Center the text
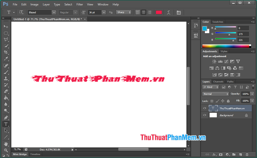The width and height of the screenshot is (257, 158). [x=144, y=12]
